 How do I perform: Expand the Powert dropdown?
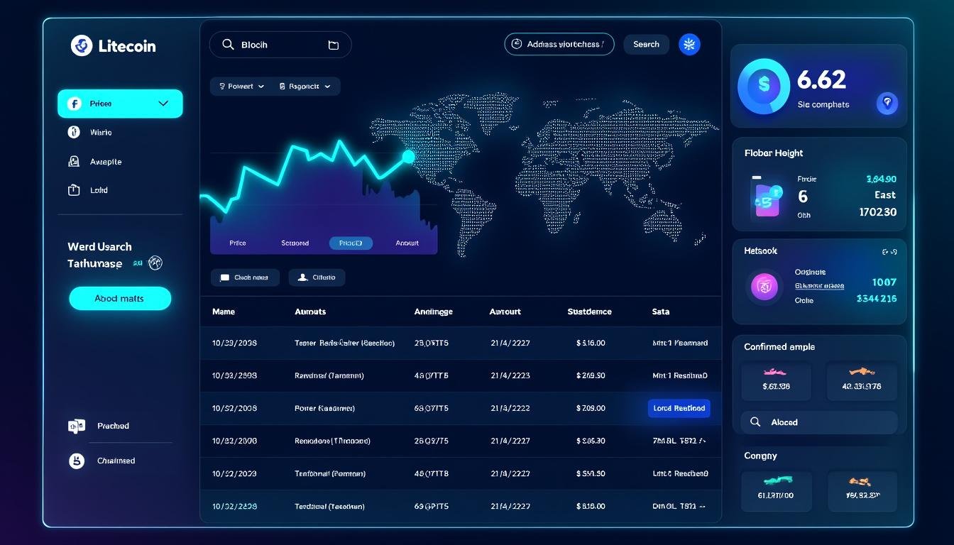click(x=241, y=86)
